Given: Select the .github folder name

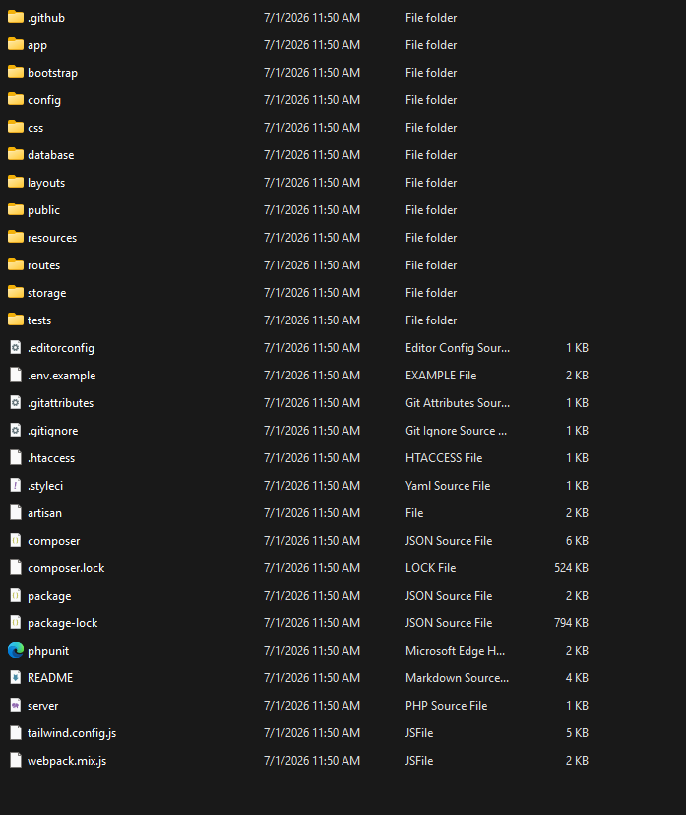Looking at the screenshot, I should pyautogui.click(x=46, y=18).
